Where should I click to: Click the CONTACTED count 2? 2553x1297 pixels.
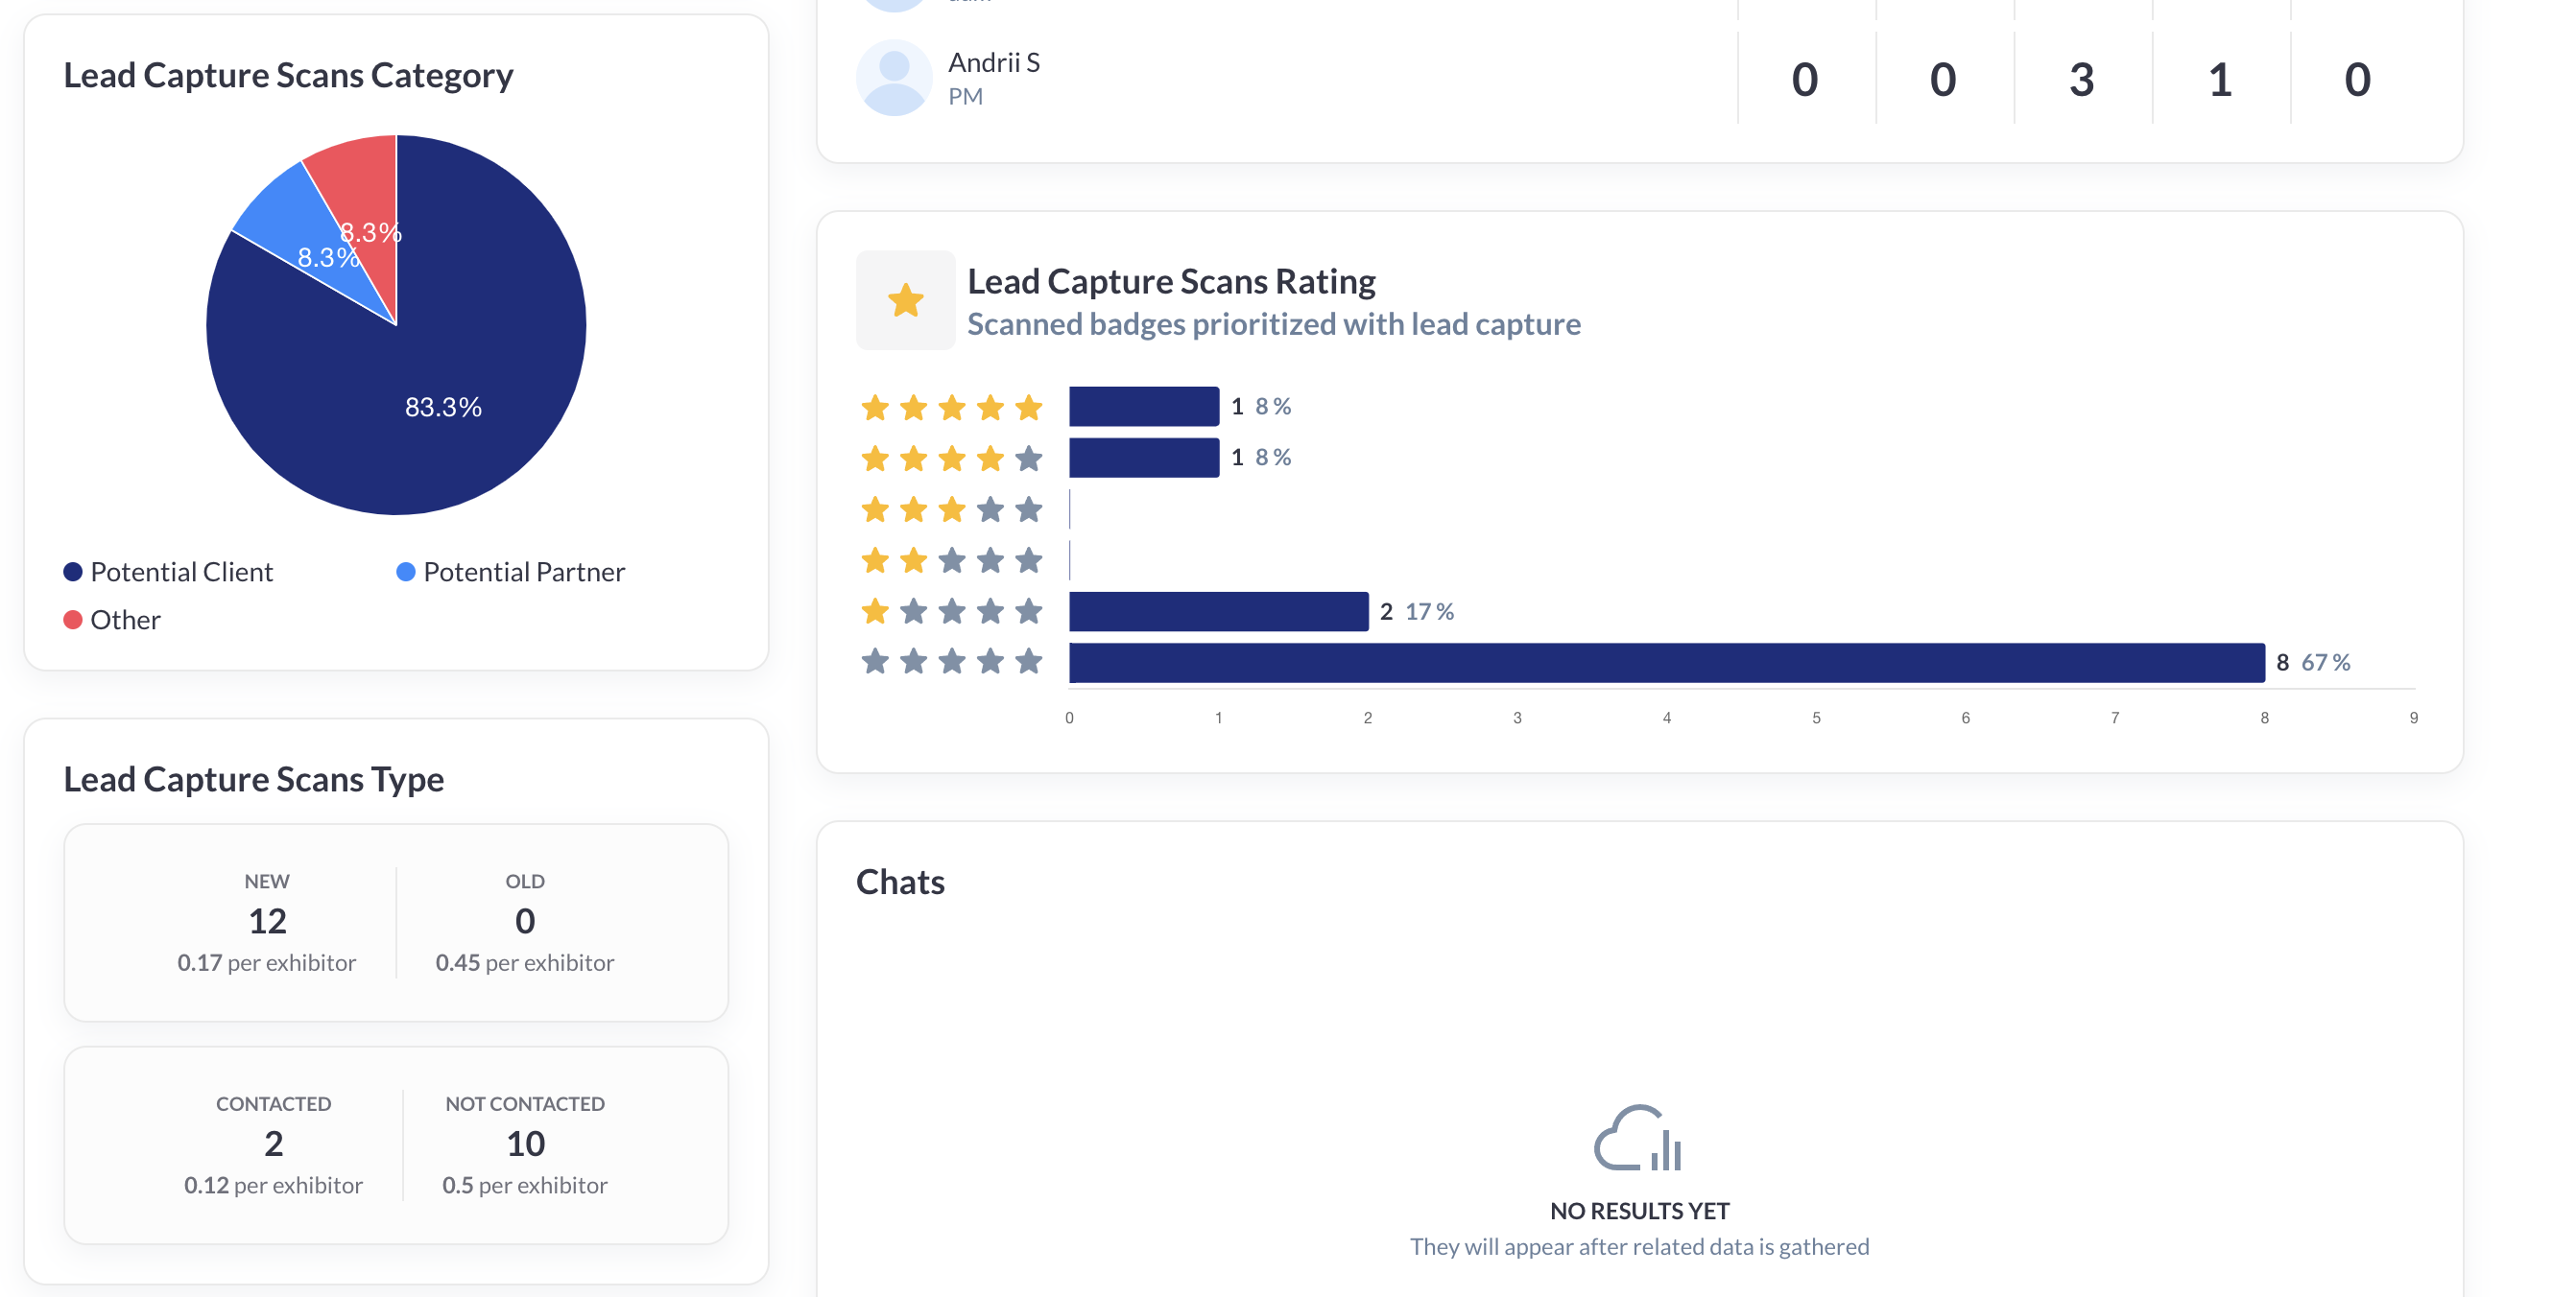pos(274,1144)
